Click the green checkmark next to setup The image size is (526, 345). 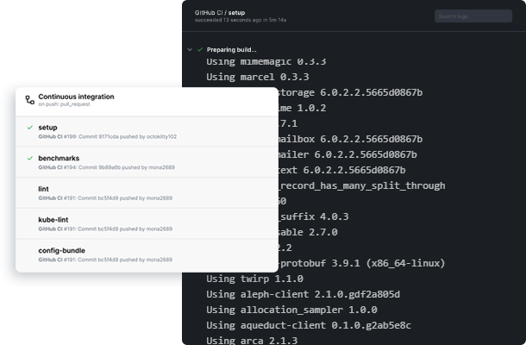30,128
